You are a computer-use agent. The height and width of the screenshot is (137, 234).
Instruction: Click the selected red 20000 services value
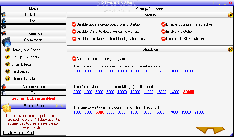189,92
